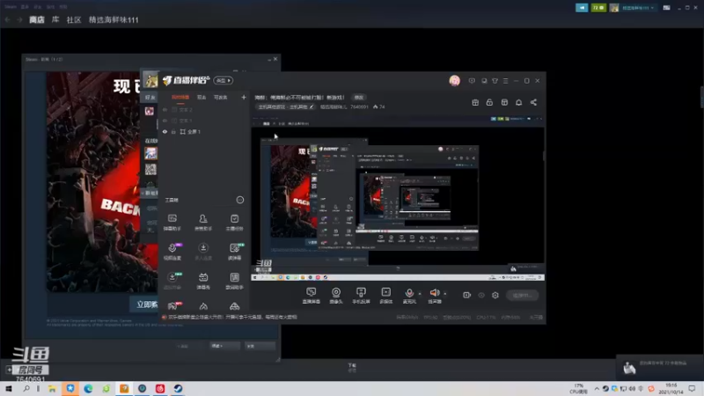Open the multi-person co-stream download tool

pos(203,252)
